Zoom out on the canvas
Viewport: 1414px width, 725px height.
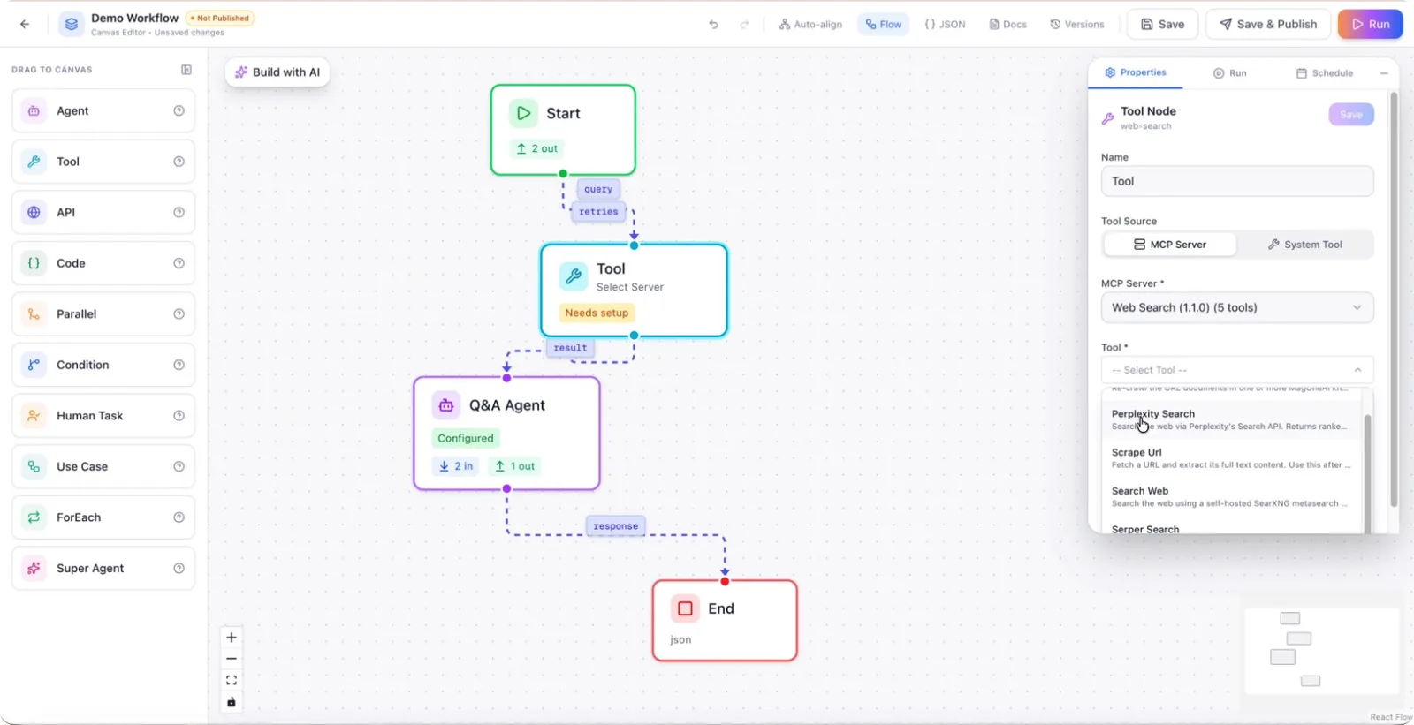tap(232, 659)
